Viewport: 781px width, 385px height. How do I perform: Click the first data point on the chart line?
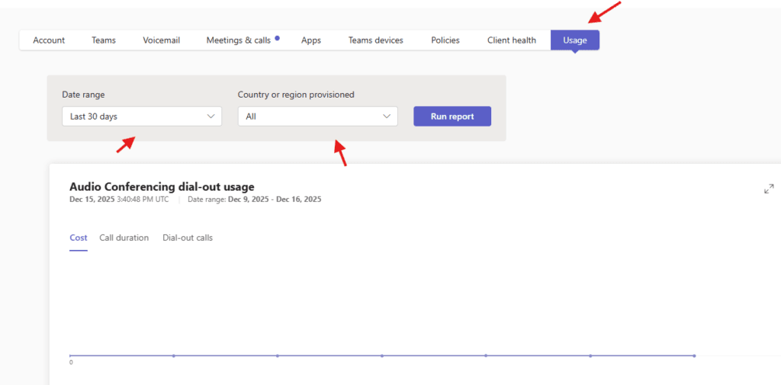[70, 355]
